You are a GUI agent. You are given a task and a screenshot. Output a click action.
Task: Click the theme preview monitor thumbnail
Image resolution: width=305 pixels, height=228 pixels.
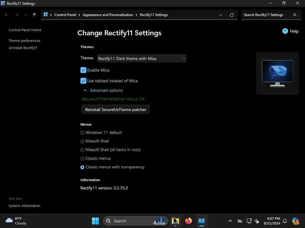coord(277,73)
